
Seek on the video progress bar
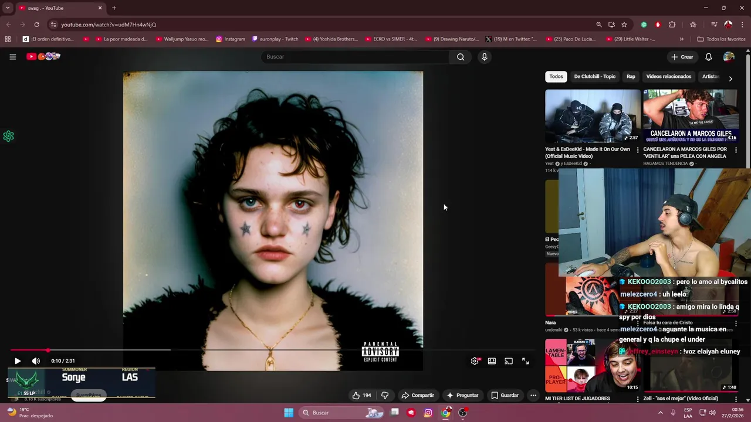coord(273,350)
